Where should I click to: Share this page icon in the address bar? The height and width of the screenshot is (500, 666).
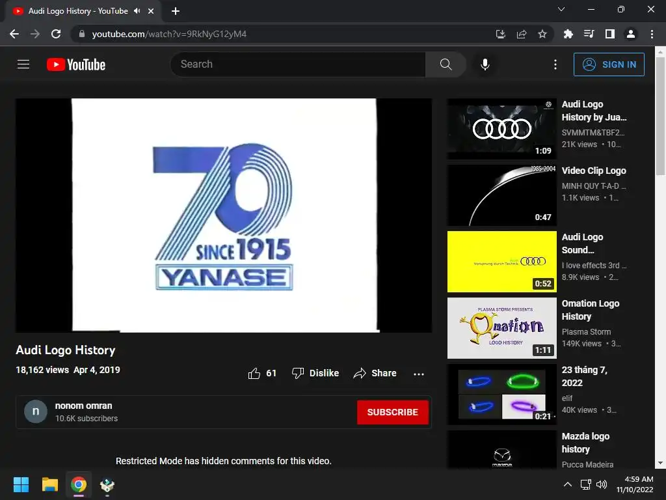(521, 34)
